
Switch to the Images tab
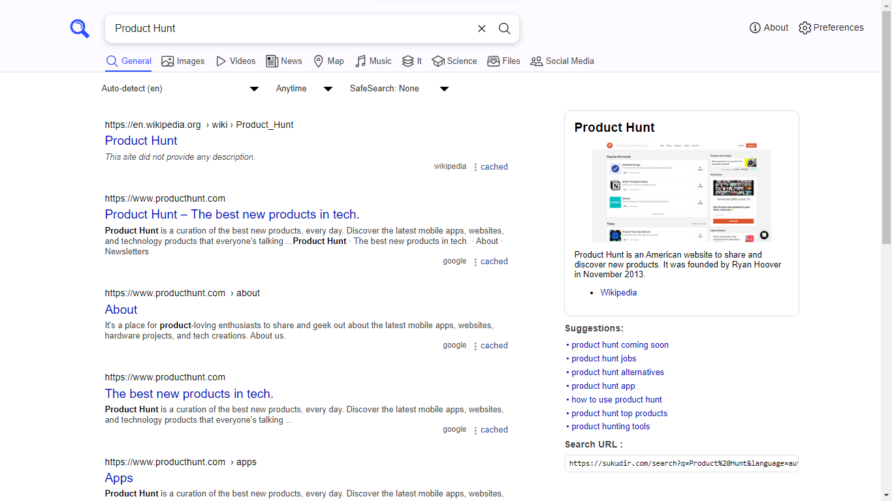(183, 61)
